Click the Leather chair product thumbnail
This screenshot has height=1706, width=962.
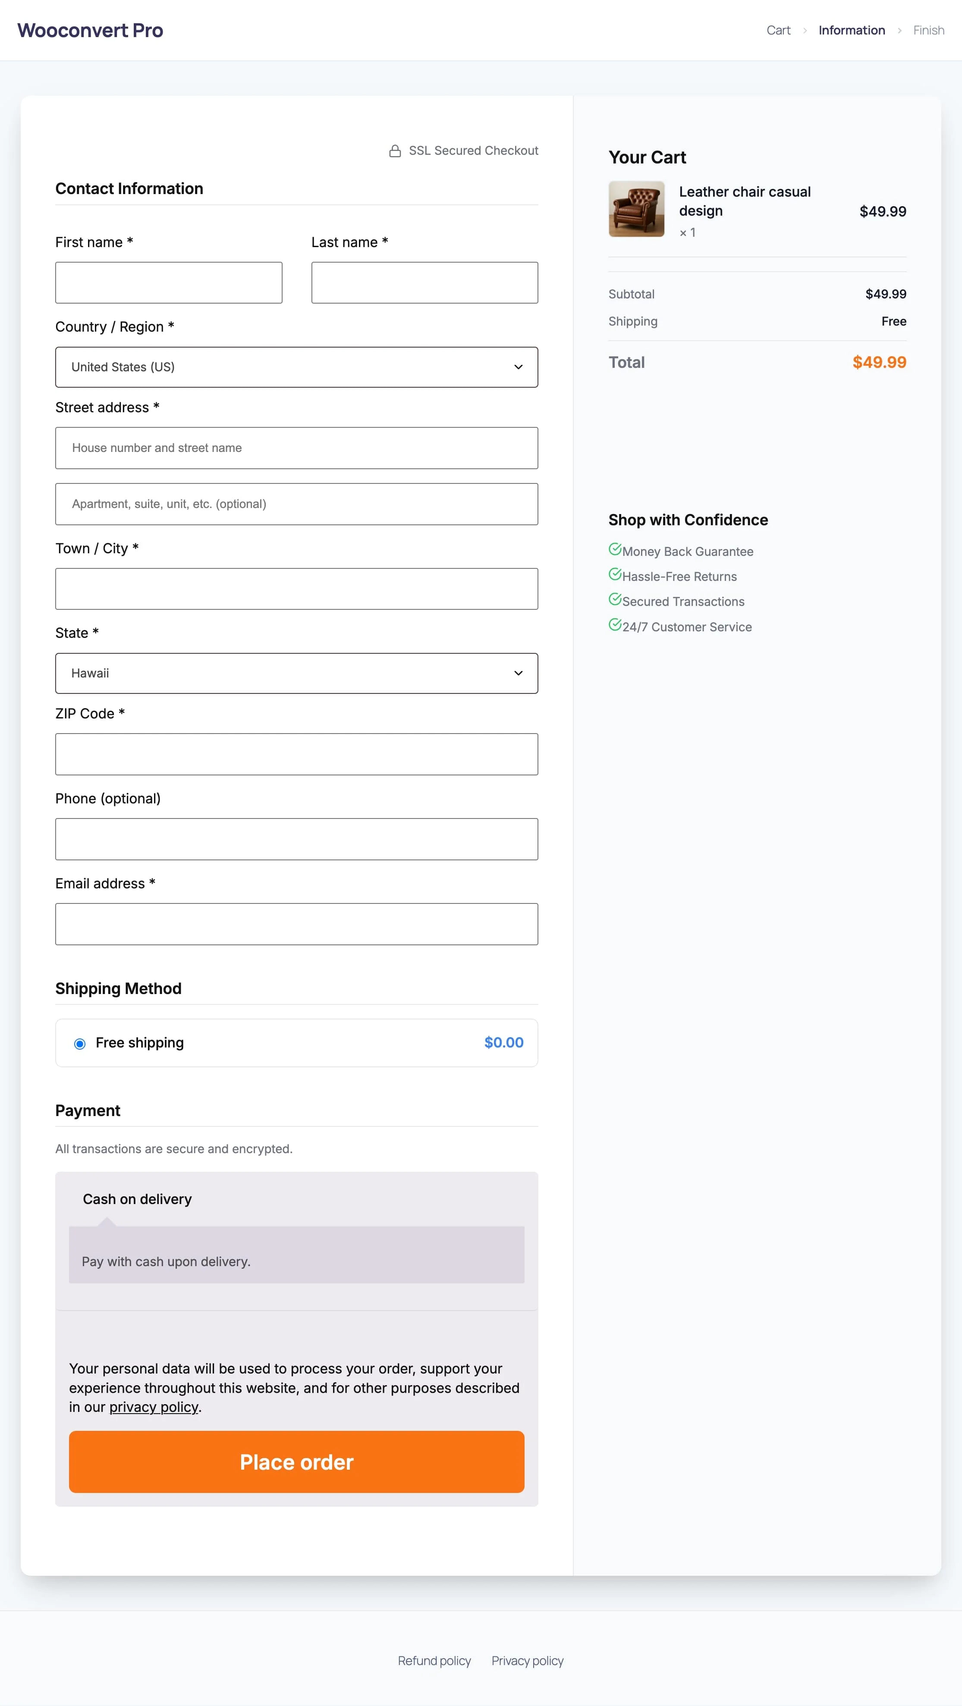pyautogui.click(x=636, y=209)
